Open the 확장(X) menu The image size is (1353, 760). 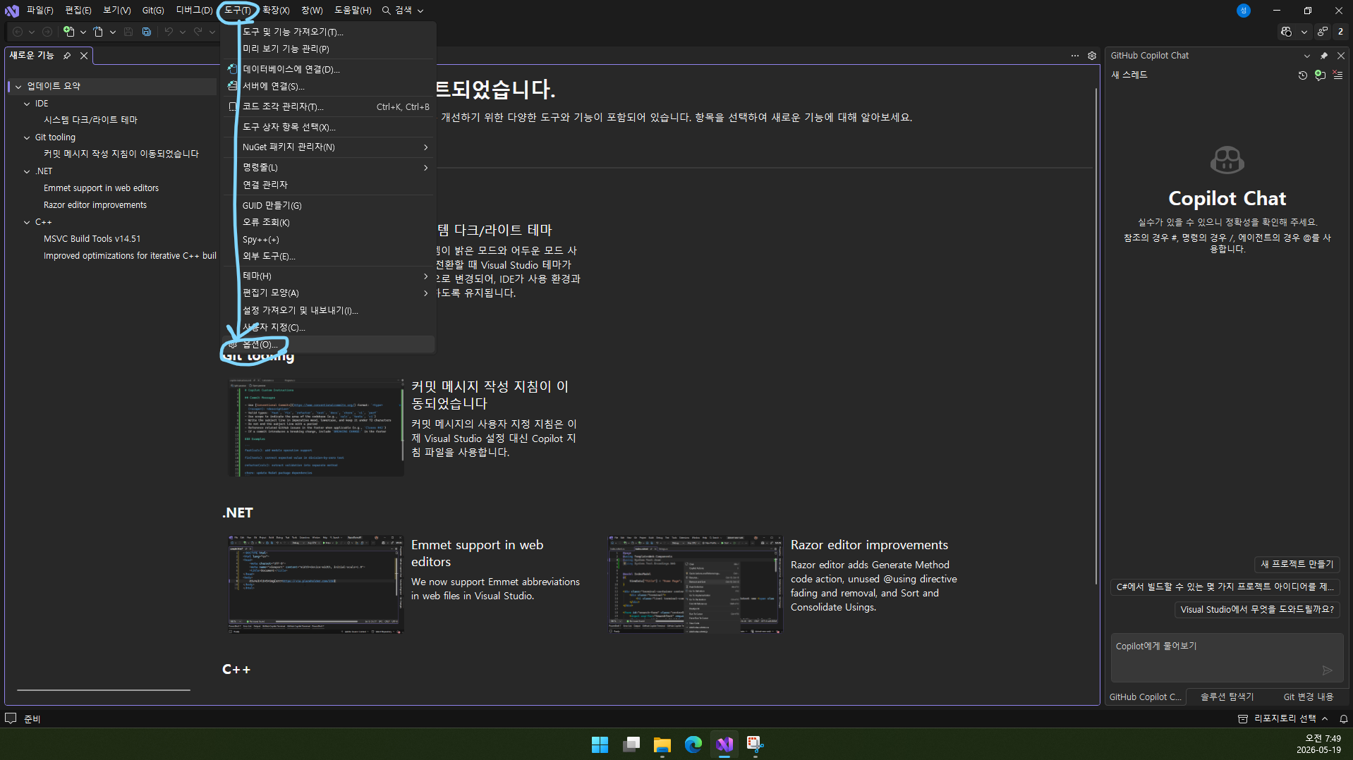276,11
